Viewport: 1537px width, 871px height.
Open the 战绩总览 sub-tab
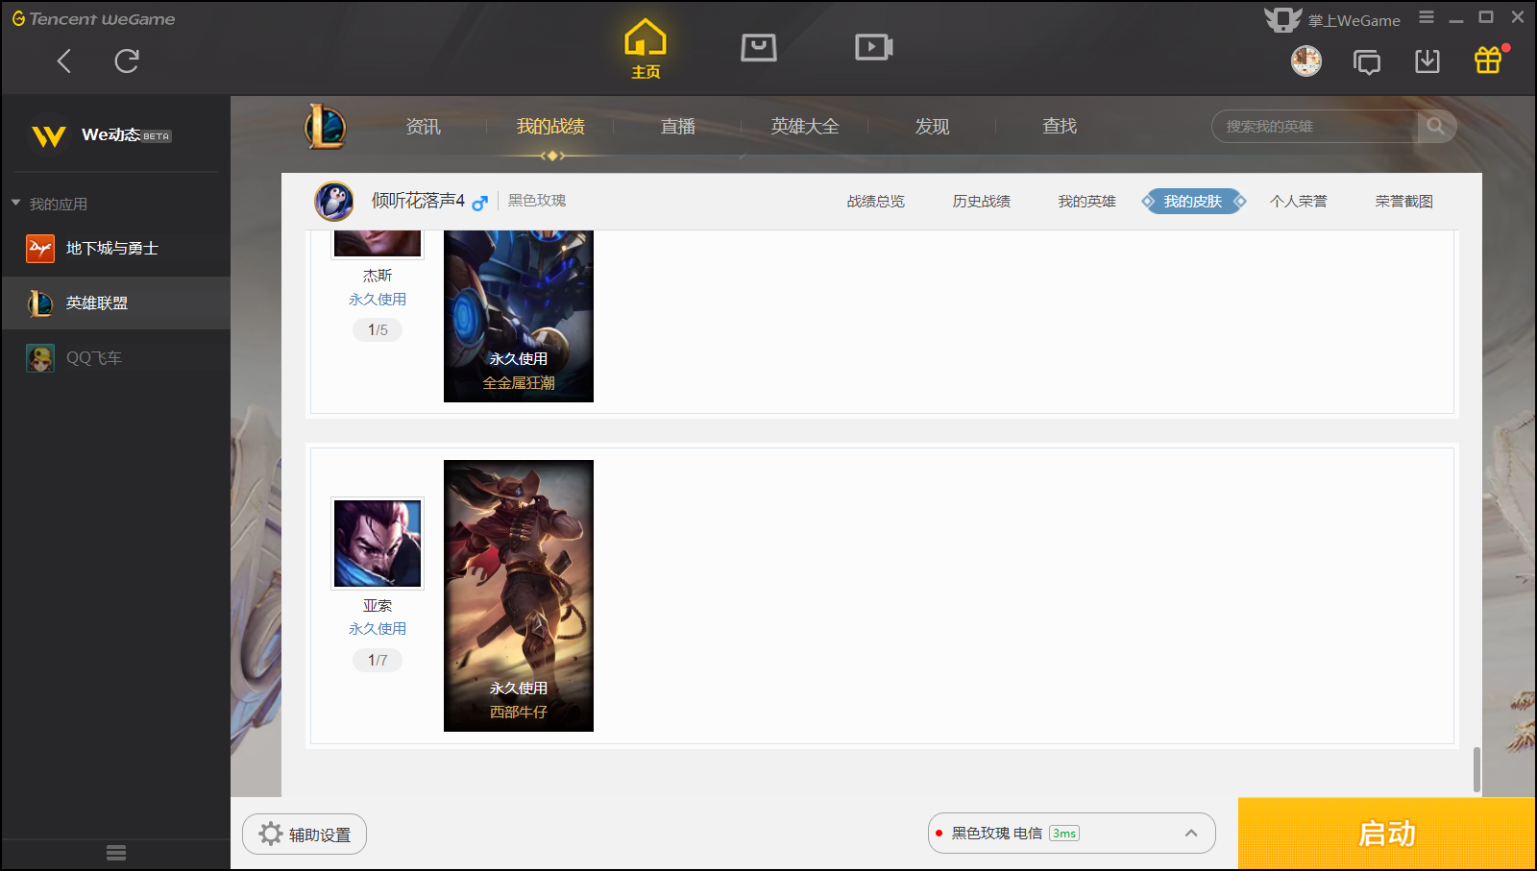point(876,202)
